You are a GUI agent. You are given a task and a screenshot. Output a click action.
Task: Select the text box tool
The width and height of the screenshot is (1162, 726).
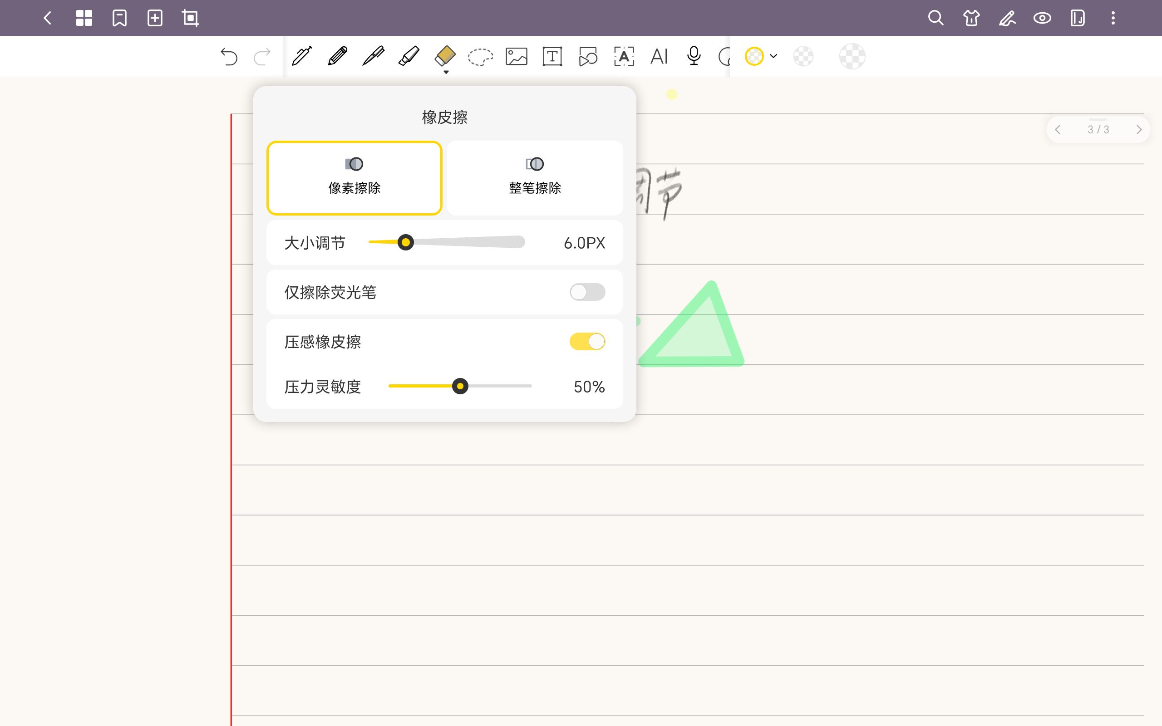(x=552, y=56)
